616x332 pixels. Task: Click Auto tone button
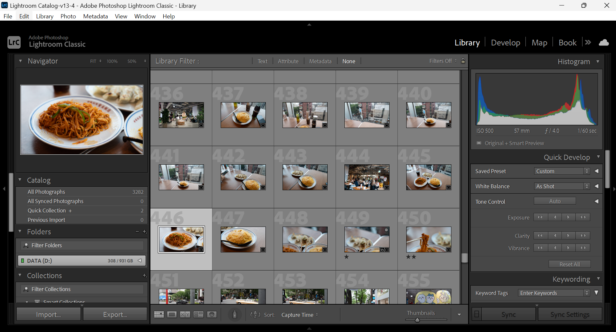coord(555,201)
